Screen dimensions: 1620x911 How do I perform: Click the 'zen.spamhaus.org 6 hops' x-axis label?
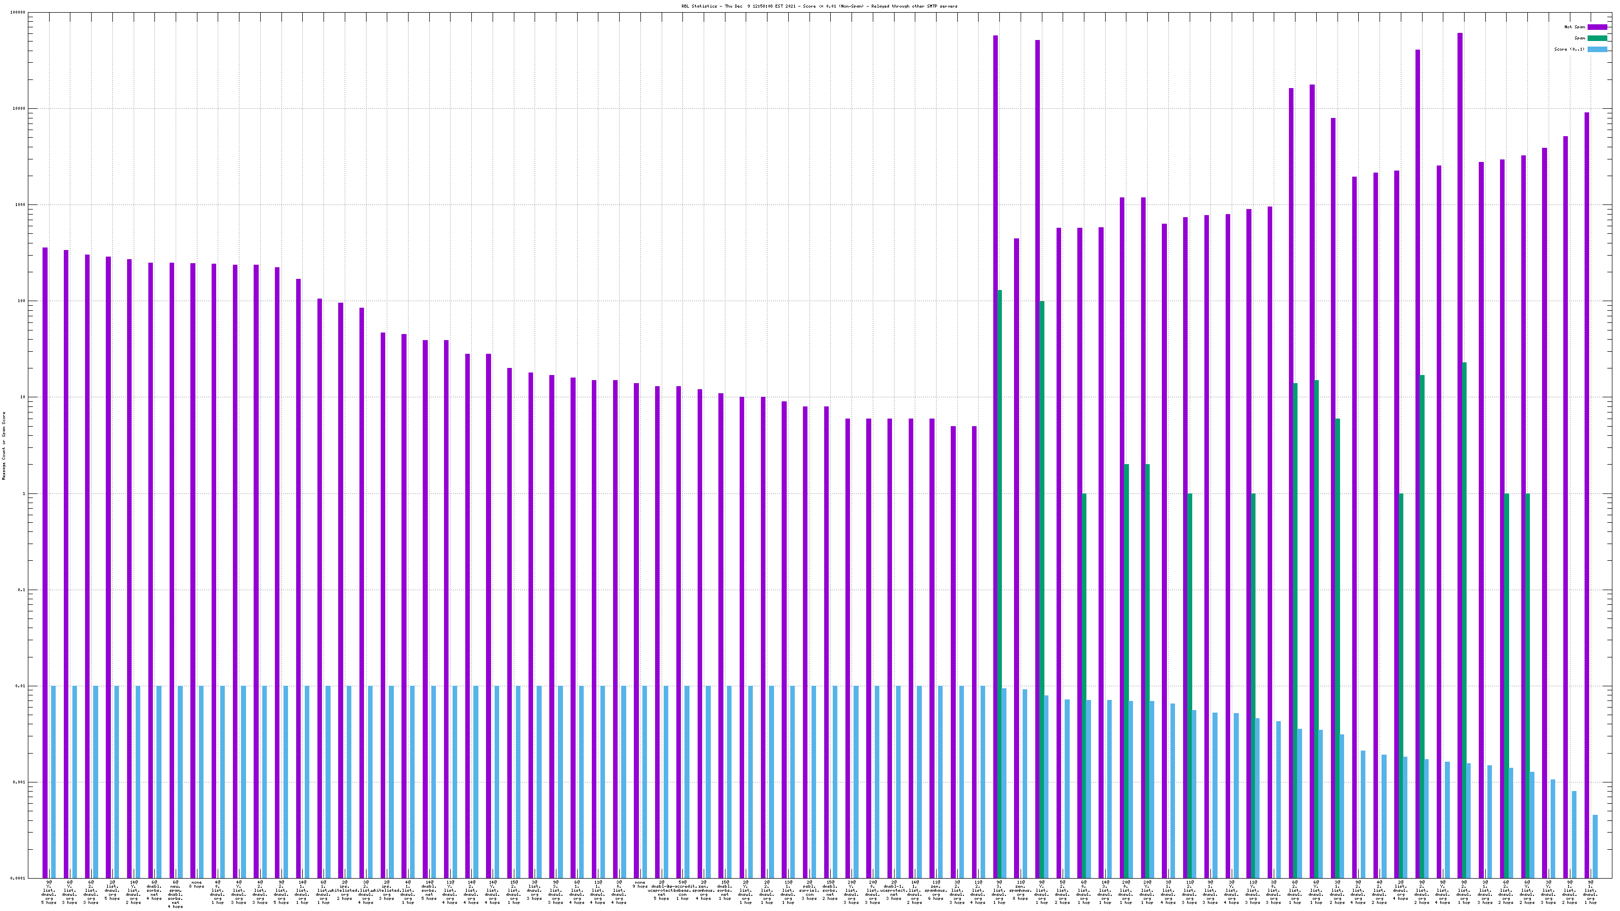click(936, 890)
